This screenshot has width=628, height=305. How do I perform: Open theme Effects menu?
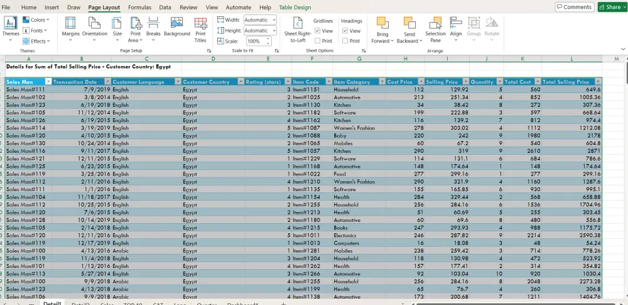pos(36,41)
